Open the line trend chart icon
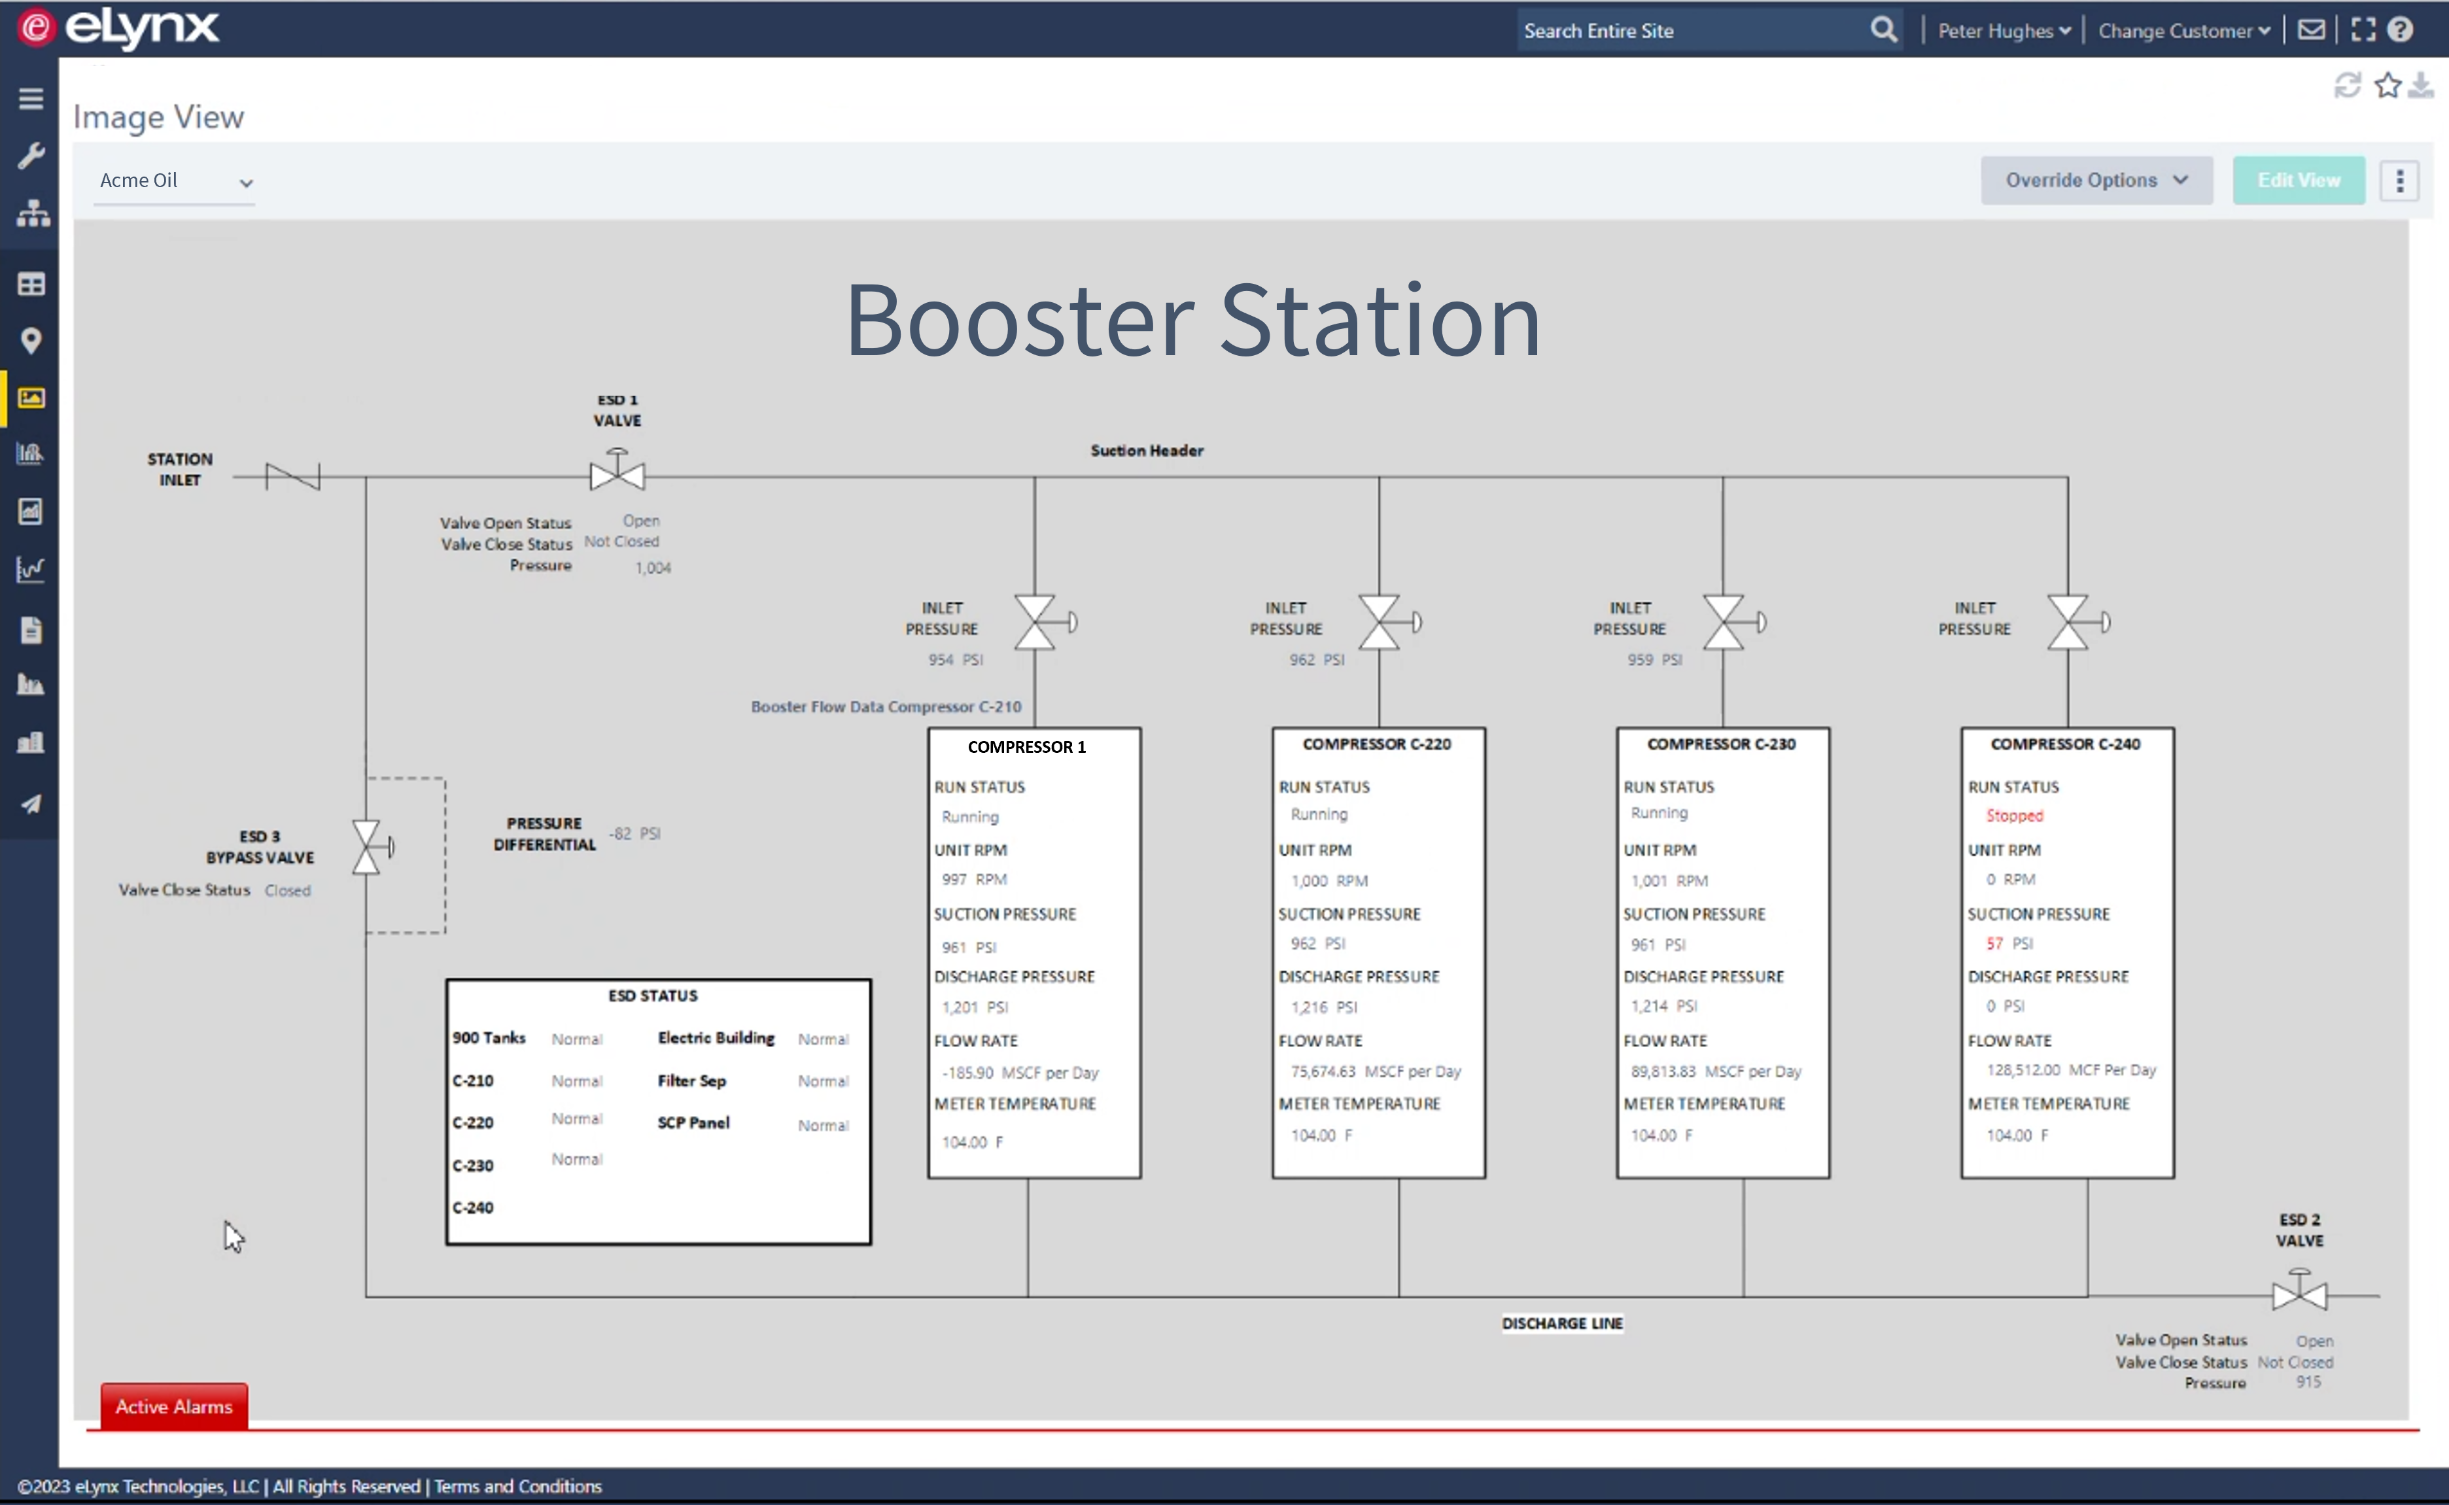This screenshot has height=1505, width=2449. click(31, 569)
